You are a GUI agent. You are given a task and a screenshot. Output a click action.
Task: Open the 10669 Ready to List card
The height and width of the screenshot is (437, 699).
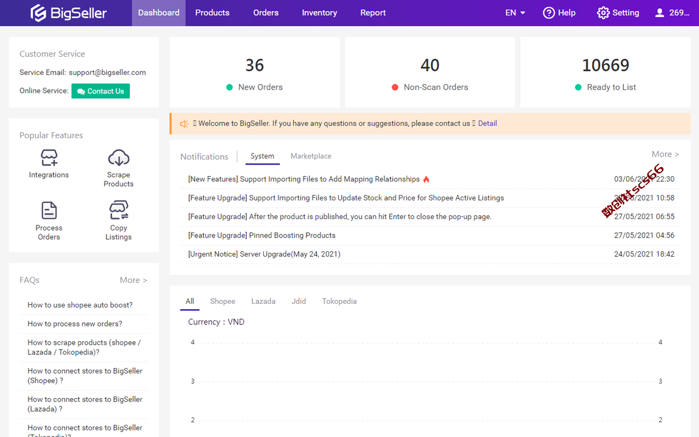[x=606, y=72]
